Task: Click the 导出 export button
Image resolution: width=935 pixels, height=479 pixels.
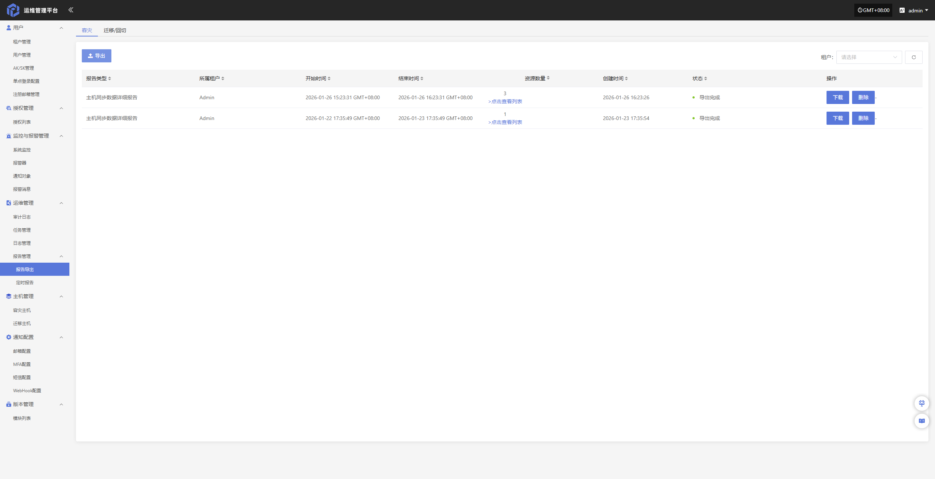Action: click(x=96, y=56)
